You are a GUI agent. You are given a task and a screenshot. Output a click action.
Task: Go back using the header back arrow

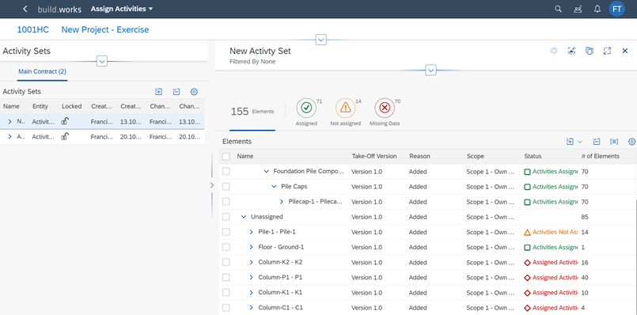(25, 9)
